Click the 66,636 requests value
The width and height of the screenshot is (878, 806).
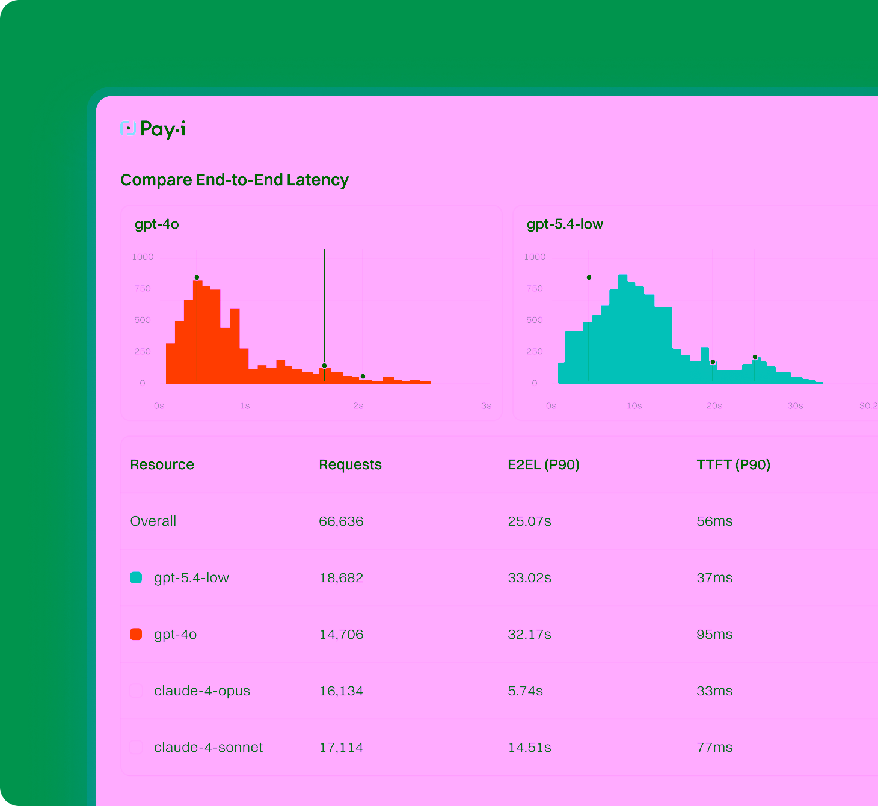(x=341, y=521)
